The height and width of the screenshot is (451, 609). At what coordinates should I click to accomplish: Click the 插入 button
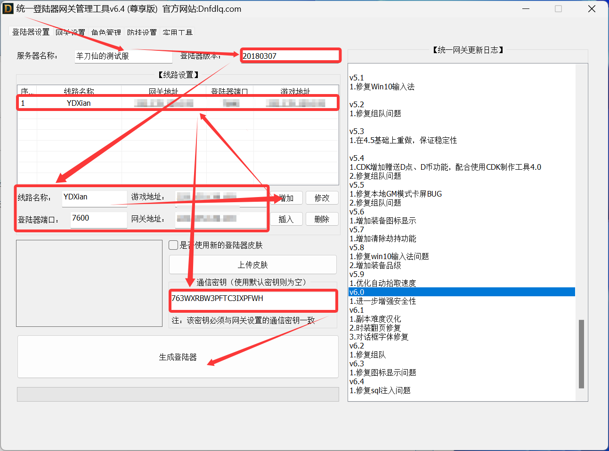(286, 219)
